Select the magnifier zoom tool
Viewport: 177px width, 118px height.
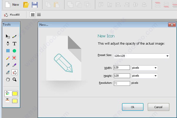click(x=14, y=79)
